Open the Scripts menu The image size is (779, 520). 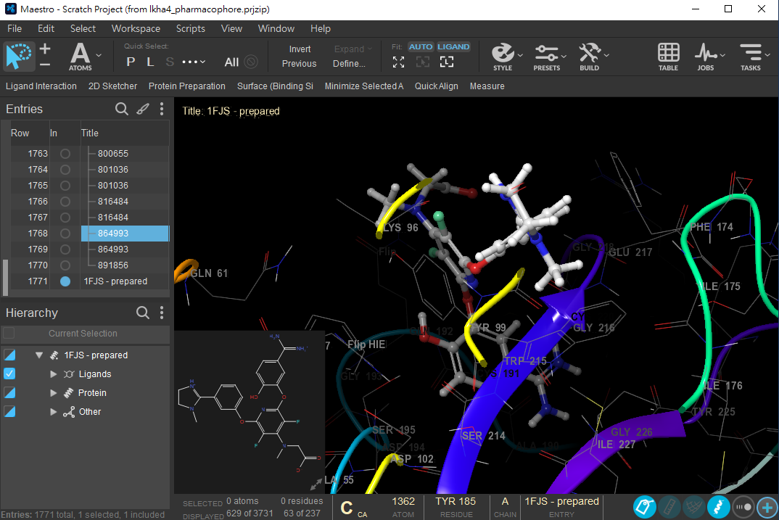[x=190, y=28]
